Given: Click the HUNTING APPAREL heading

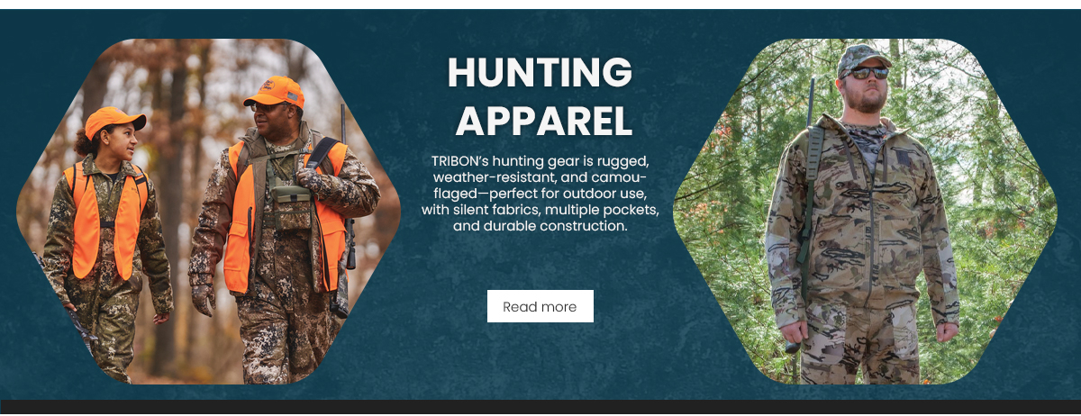Looking at the screenshot, I should (540, 96).
